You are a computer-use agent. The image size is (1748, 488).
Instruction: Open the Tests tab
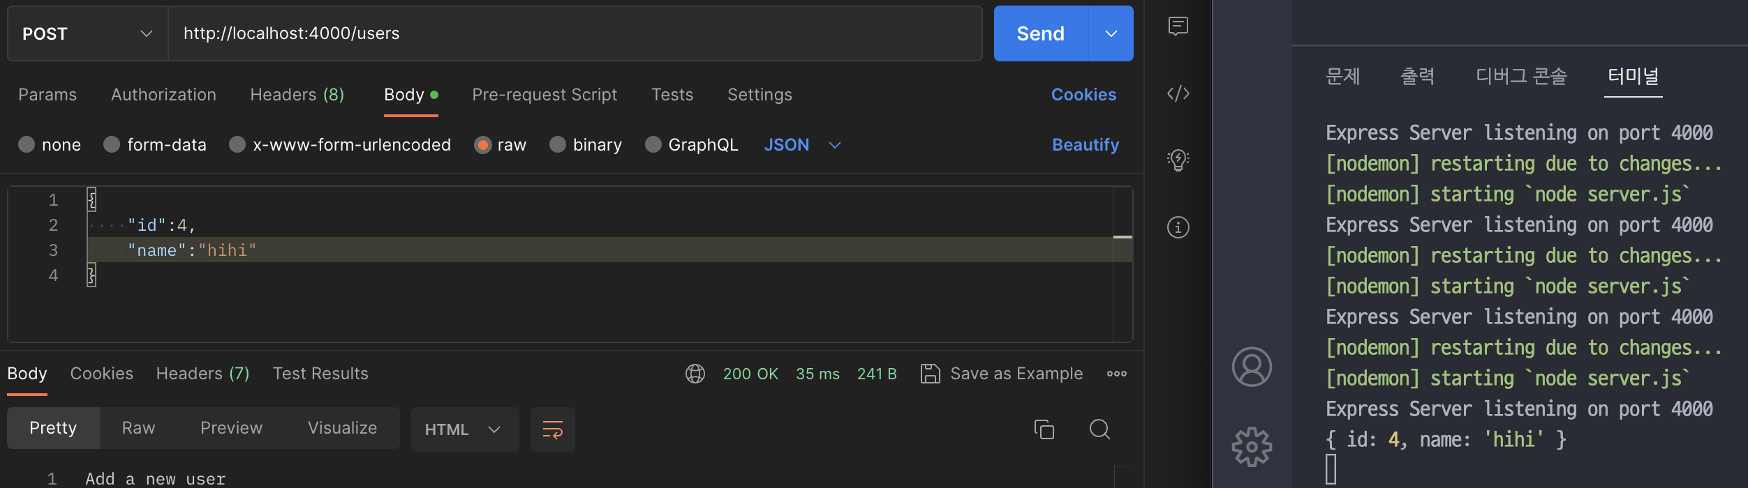click(x=672, y=95)
